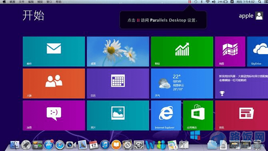The image size is (268, 151).
Task: Open iBooks orange icon in Dock
Action: (x=116, y=145)
